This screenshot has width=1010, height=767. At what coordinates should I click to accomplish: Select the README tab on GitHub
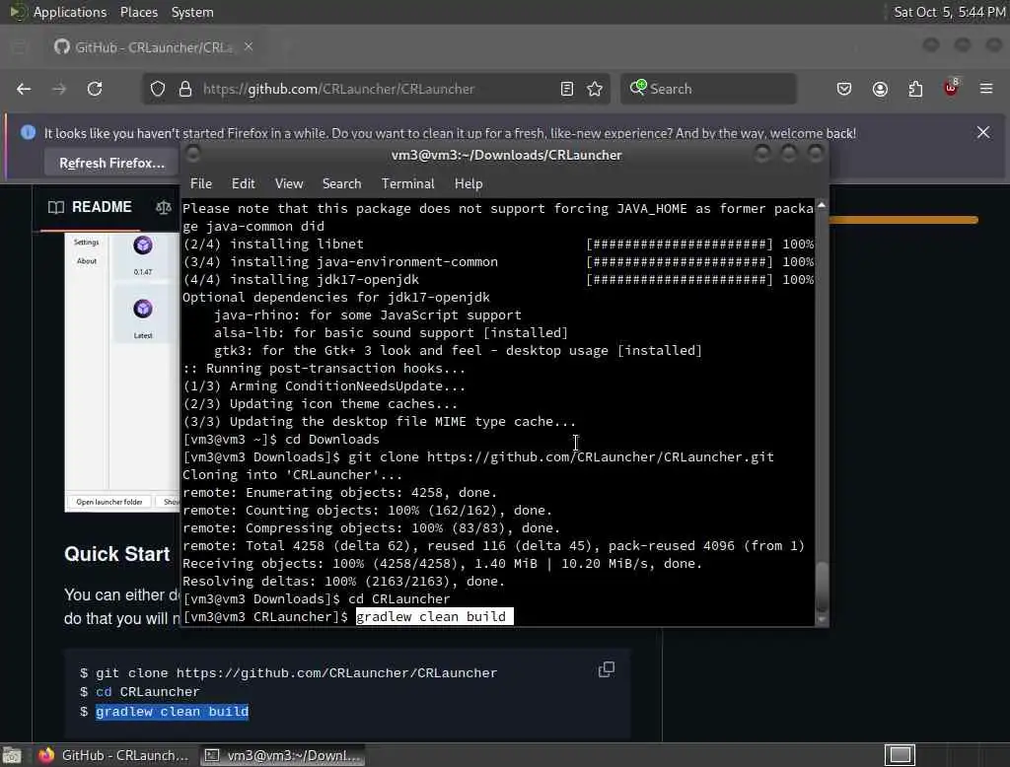(90, 207)
